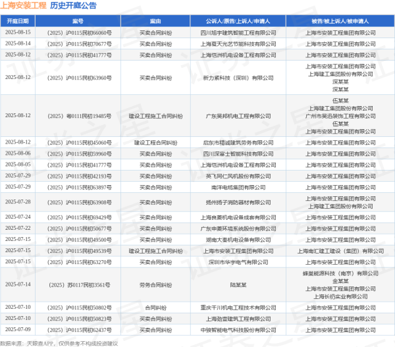Click case number 沪0115民初42193号
395x347 pixels.
(80, 176)
